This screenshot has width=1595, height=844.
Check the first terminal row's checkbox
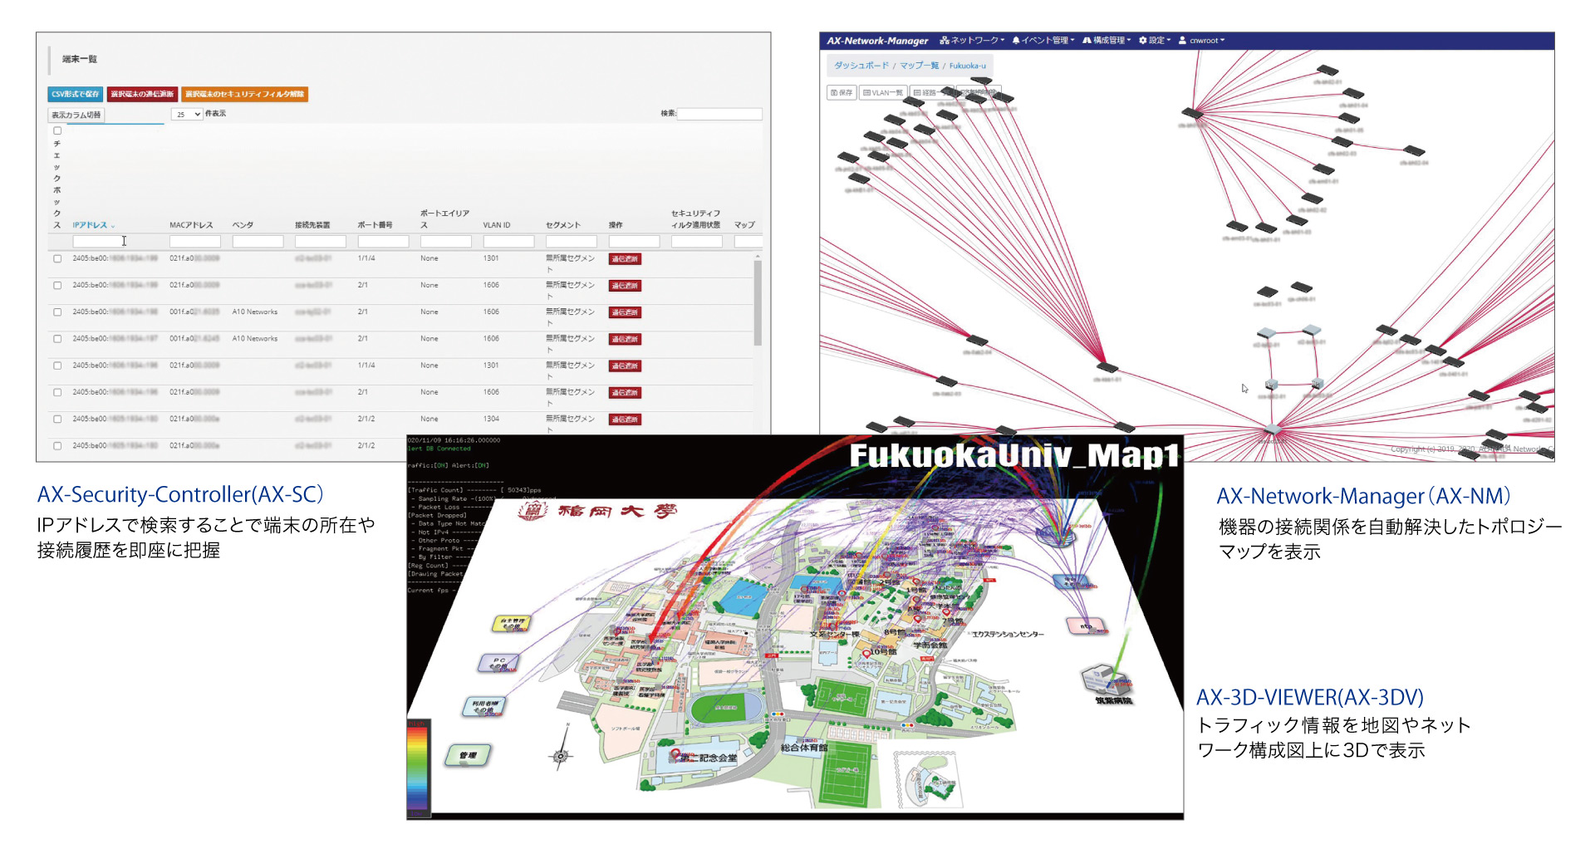[x=57, y=258]
